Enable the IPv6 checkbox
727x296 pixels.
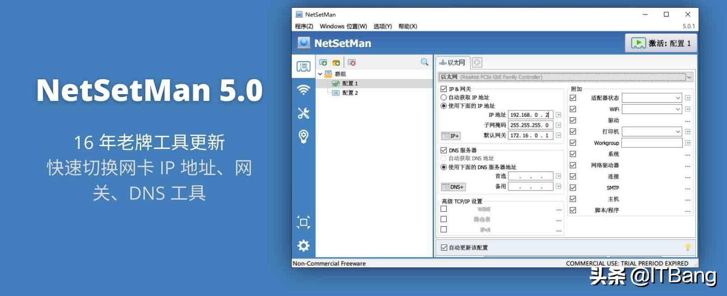[444, 229]
